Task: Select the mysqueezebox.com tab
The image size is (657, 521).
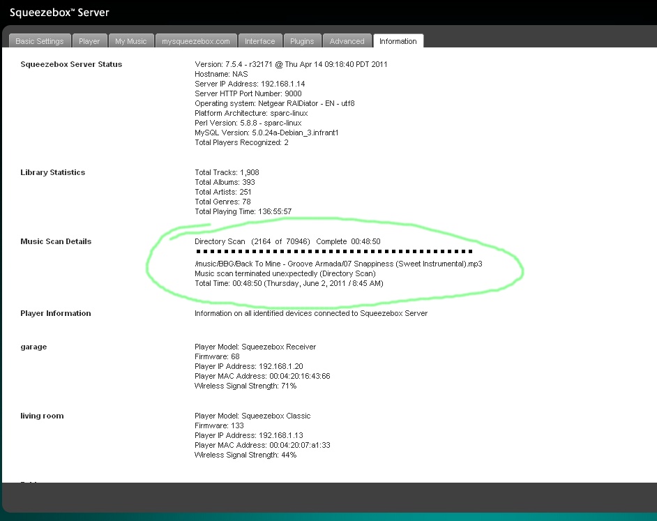Action: [196, 41]
